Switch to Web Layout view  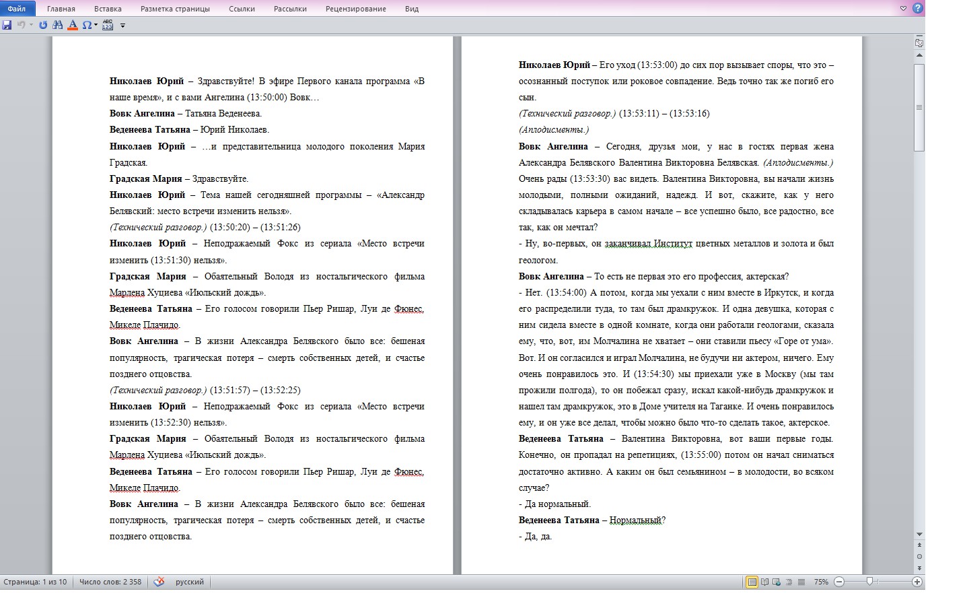pos(777,582)
